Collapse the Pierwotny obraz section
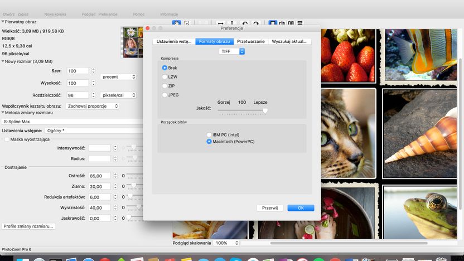The width and height of the screenshot is (464, 261). pos(3,22)
